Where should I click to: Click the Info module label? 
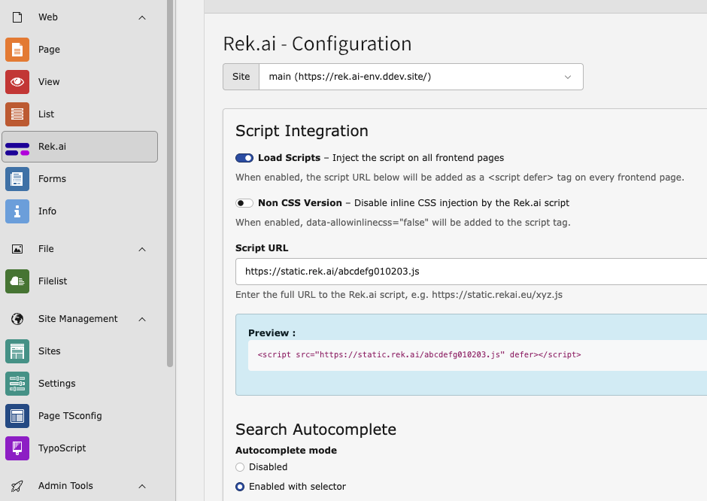[x=47, y=211]
